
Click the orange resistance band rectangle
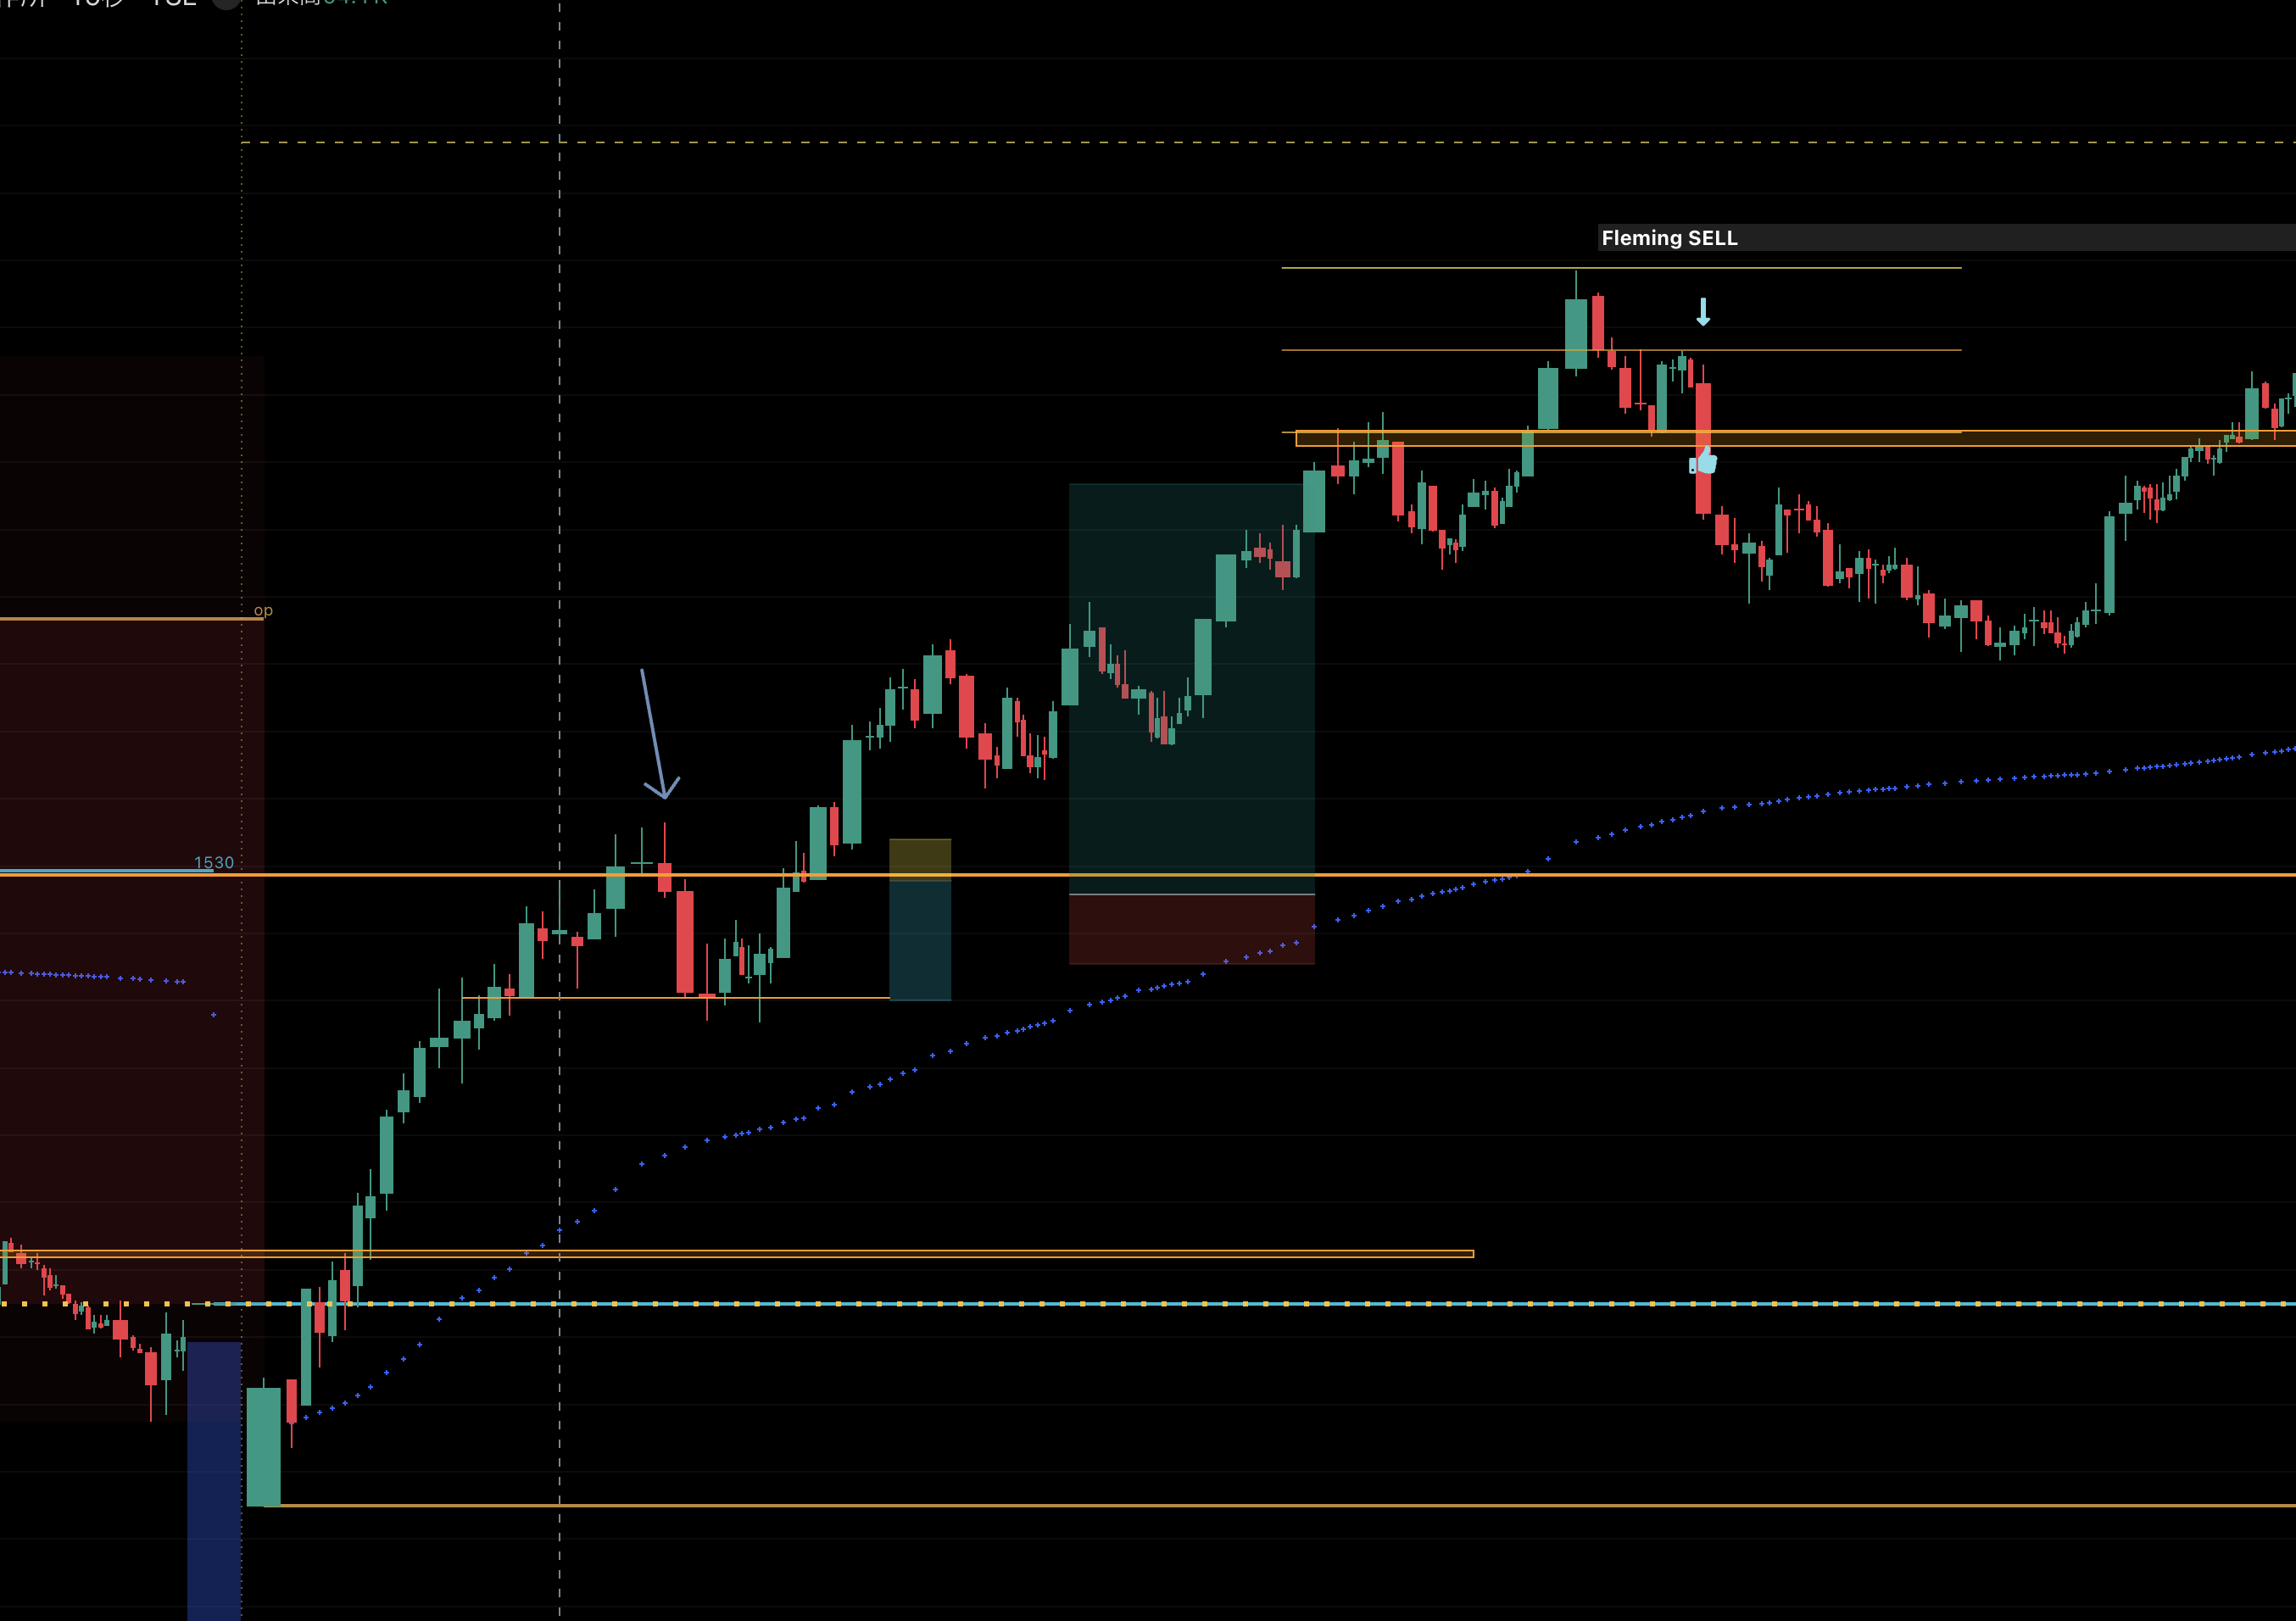pos(1795,438)
